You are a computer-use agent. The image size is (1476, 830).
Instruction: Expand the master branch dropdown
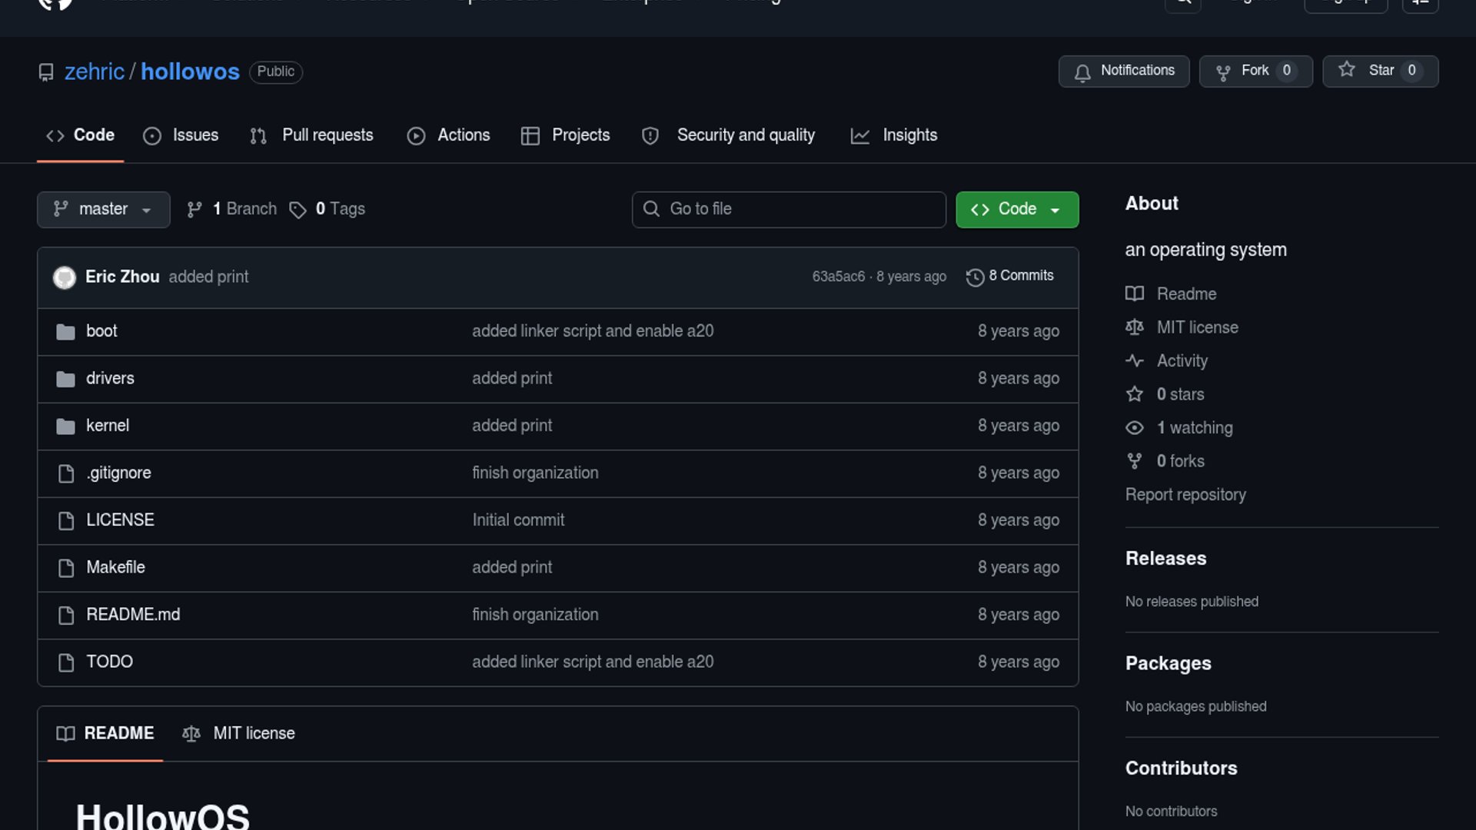[103, 210]
